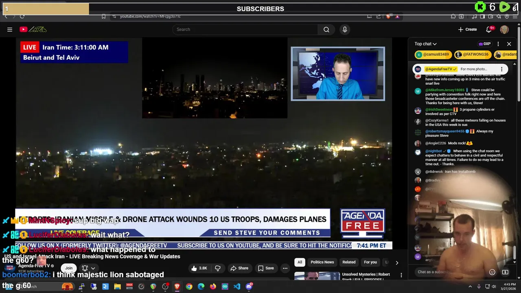Open the Brave Wallet icon

pyautogui.click(x=490, y=16)
